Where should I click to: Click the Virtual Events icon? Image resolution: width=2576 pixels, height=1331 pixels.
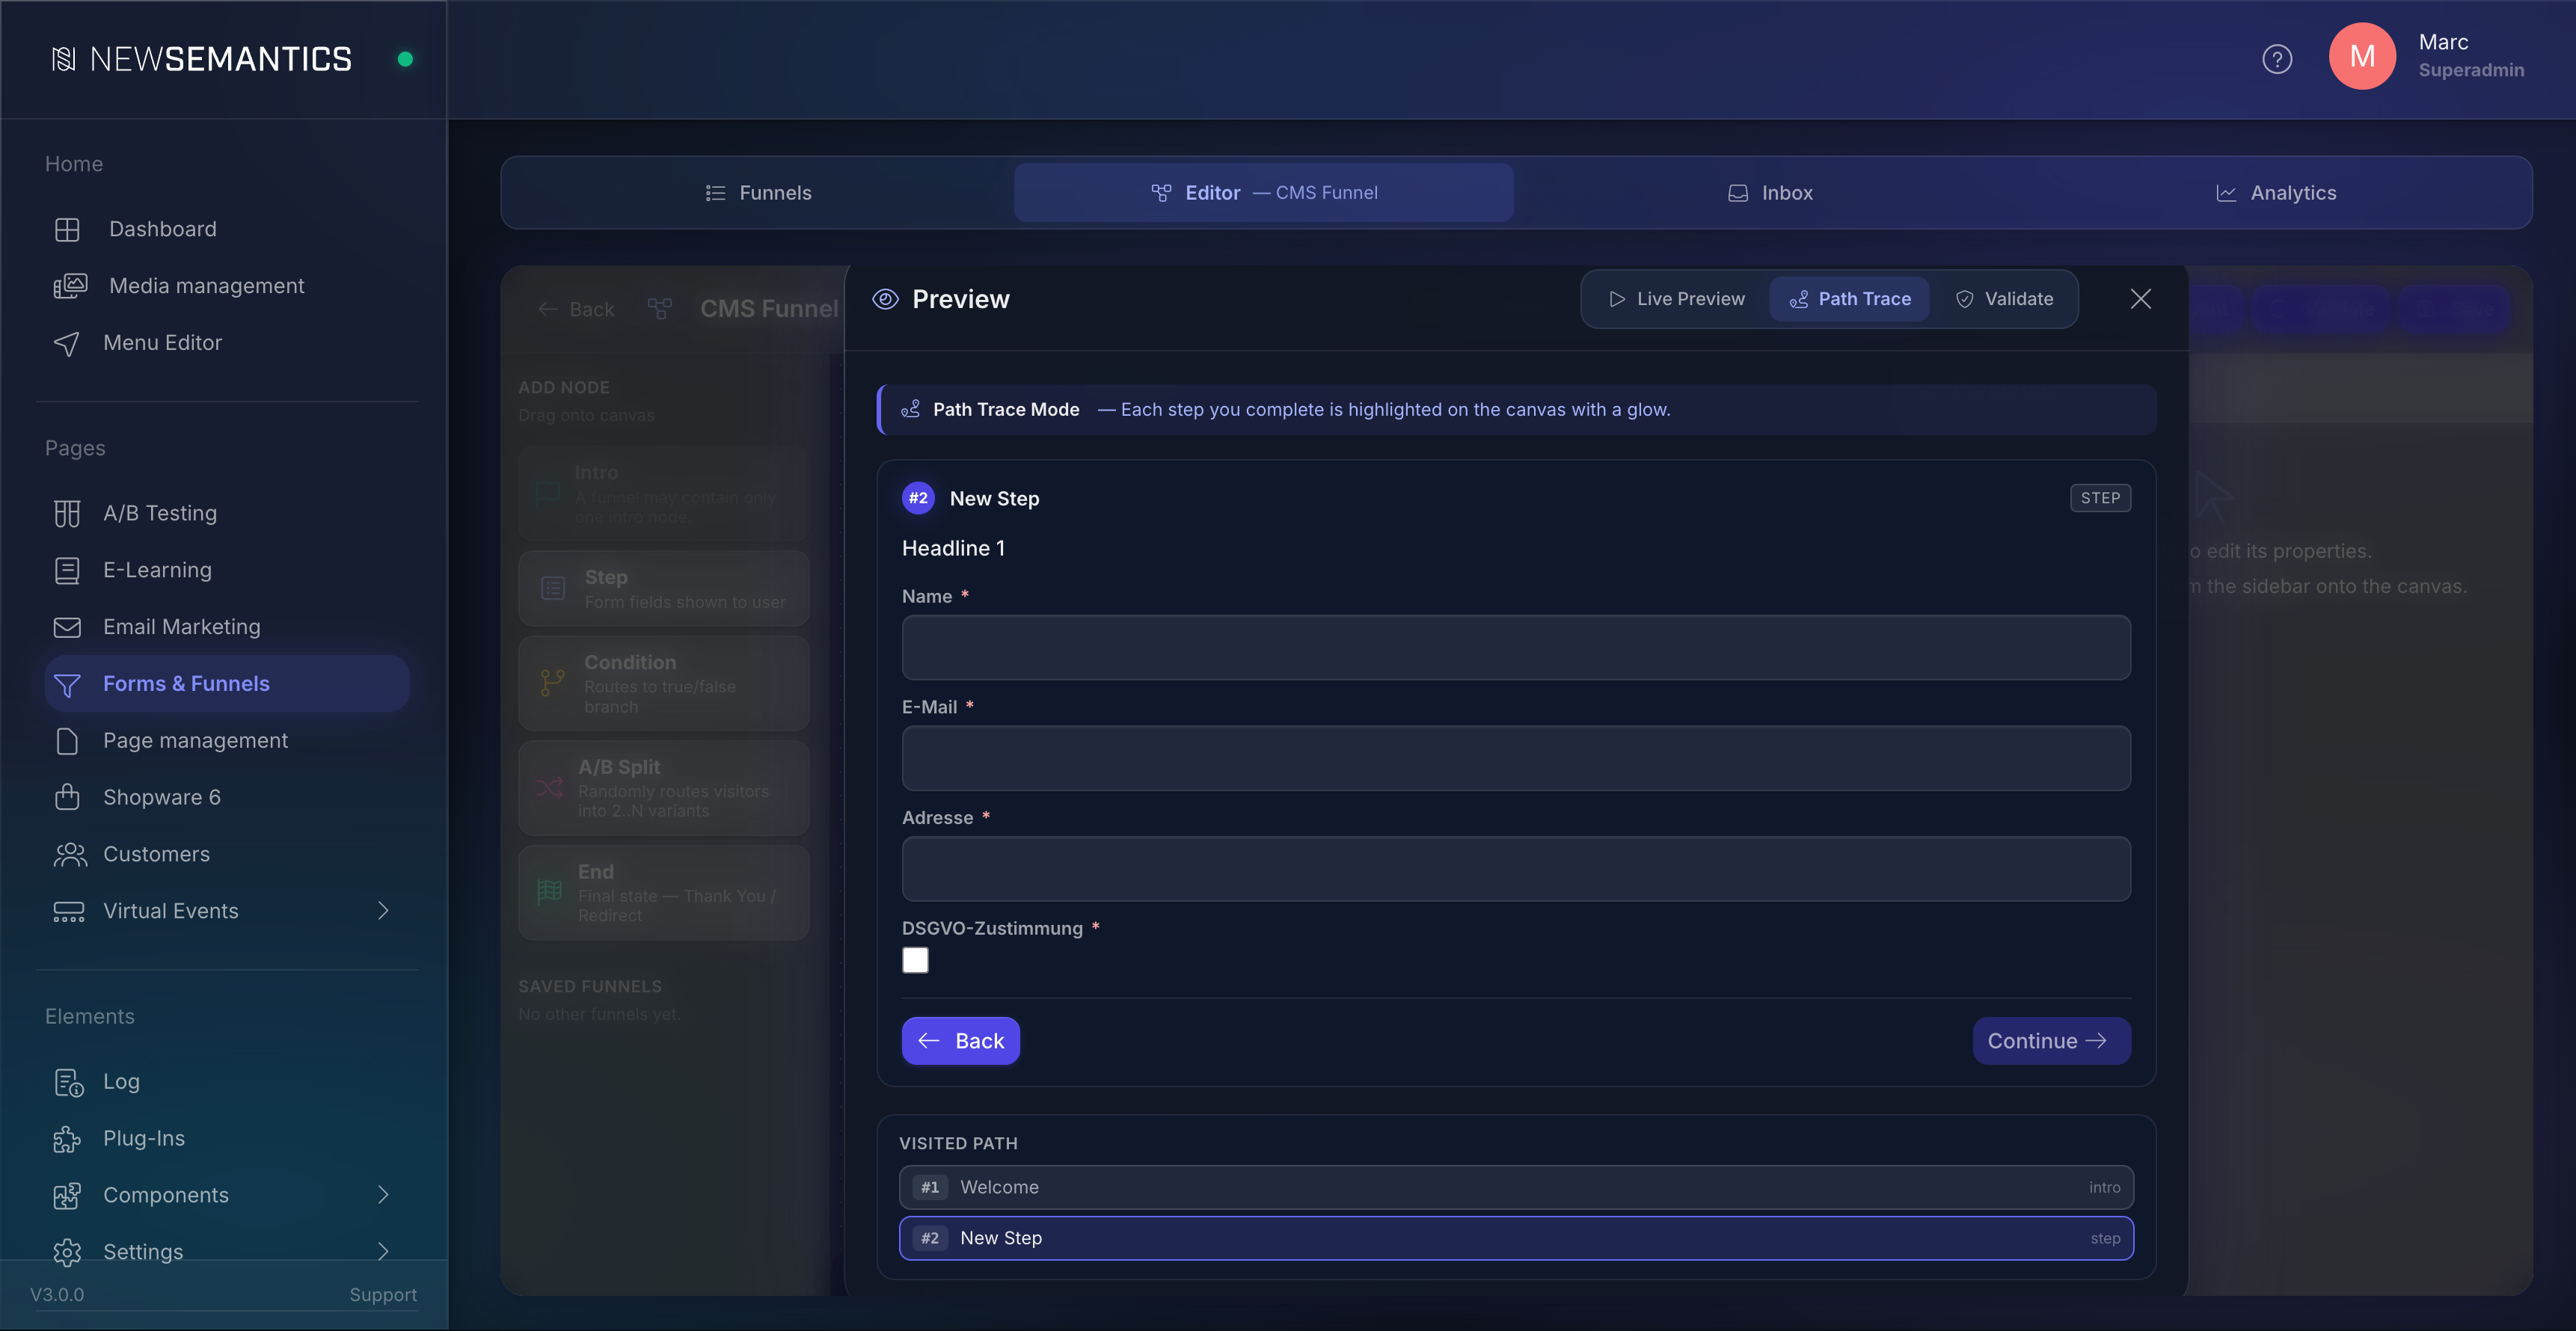coord(68,911)
